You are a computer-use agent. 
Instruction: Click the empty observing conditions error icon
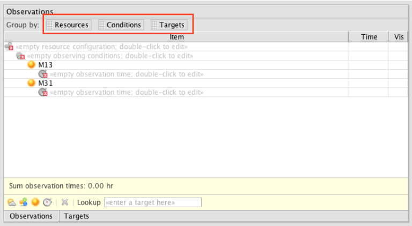[20, 56]
